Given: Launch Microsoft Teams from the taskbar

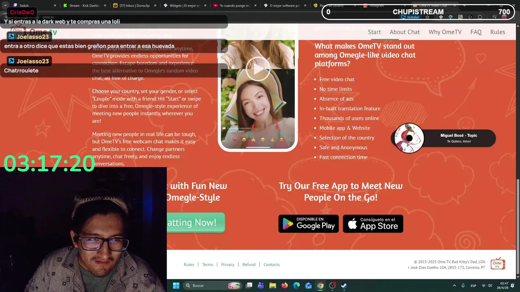Looking at the screenshot, I should (x=261, y=286).
